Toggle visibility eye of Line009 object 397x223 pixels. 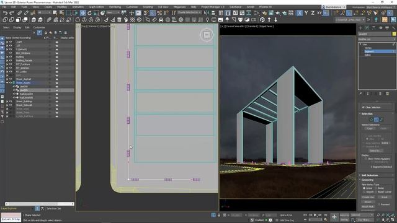(14, 90)
